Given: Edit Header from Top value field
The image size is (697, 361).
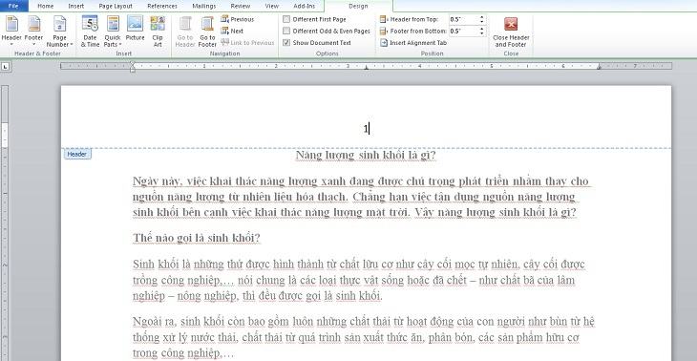Looking at the screenshot, I should pyautogui.click(x=464, y=19).
